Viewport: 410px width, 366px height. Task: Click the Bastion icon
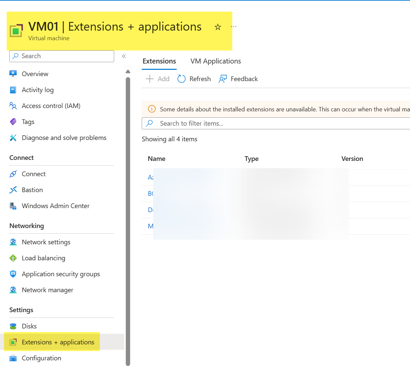pos(13,189)
